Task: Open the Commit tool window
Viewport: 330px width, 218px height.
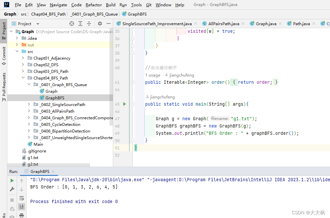Action: tap(4, 55)
